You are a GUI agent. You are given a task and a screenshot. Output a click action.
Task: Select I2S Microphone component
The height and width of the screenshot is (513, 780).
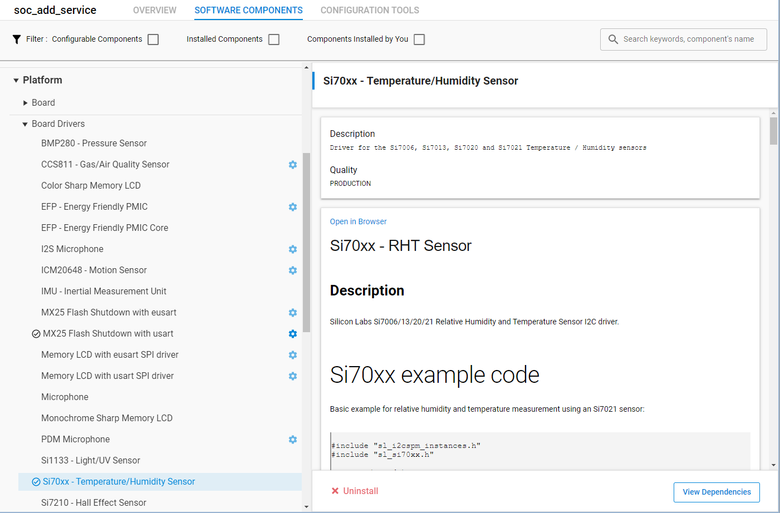72,249
